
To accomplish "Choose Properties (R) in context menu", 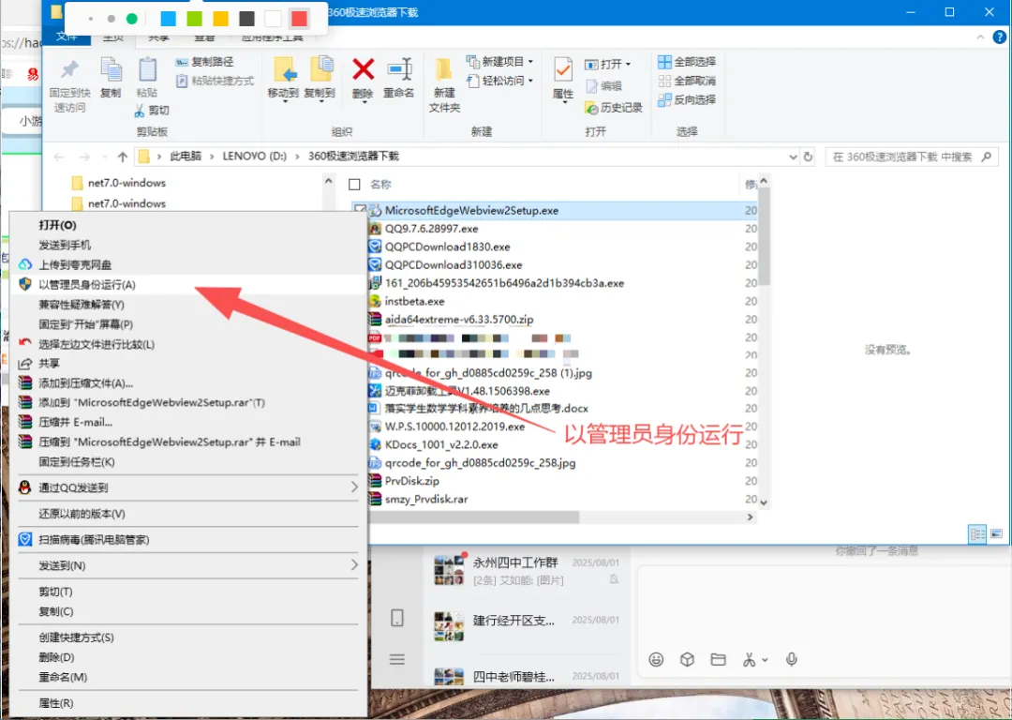I will click(x=187, y=703).
